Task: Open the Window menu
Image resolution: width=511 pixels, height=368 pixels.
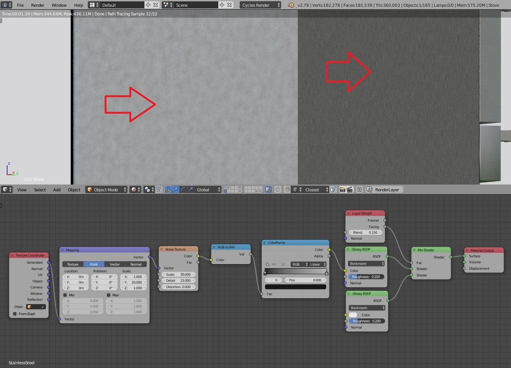Action: 59,5
